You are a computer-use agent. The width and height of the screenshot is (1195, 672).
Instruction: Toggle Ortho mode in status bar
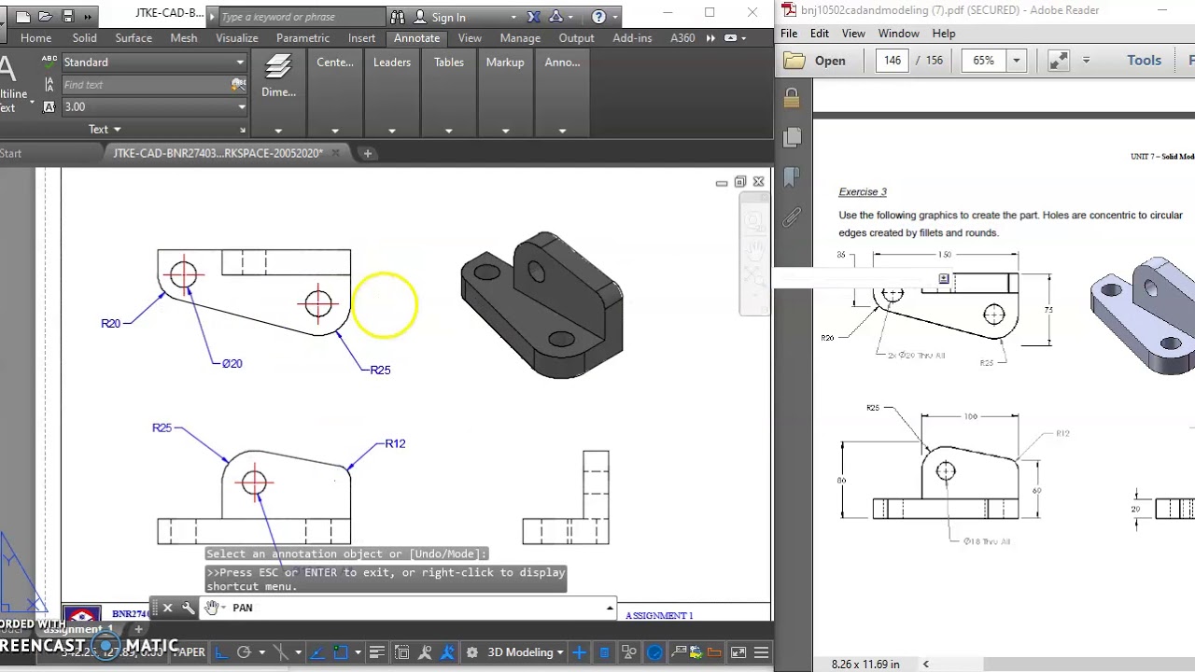coord(220,652)
